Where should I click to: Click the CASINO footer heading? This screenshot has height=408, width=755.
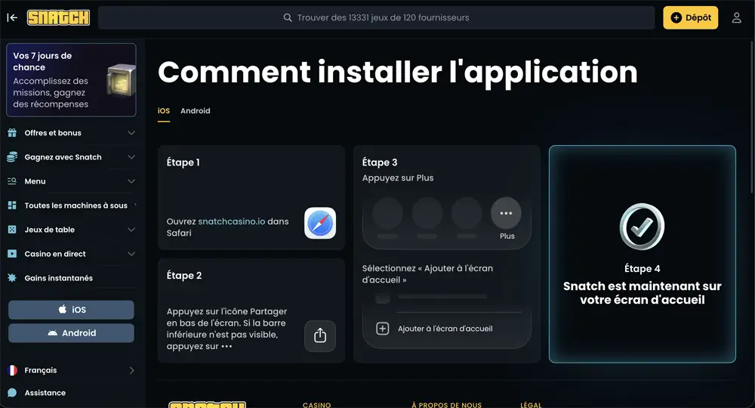(317, 405)
